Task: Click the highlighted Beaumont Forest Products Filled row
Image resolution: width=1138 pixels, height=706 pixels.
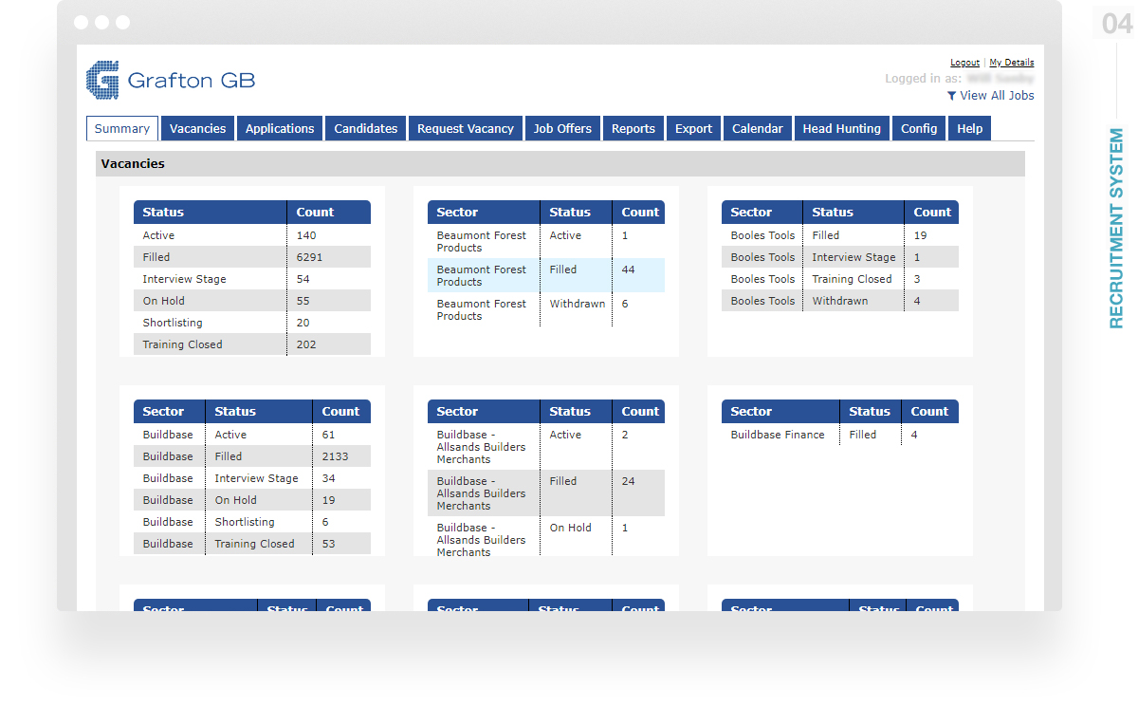Action: pos(546,275)
